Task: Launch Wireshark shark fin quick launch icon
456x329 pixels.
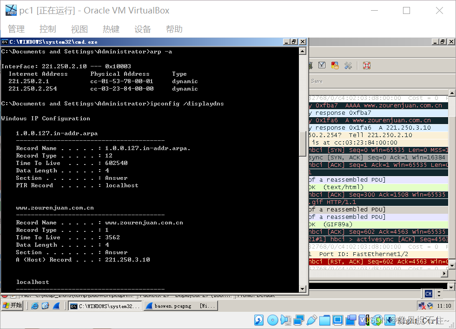Action: coord(56,306)
